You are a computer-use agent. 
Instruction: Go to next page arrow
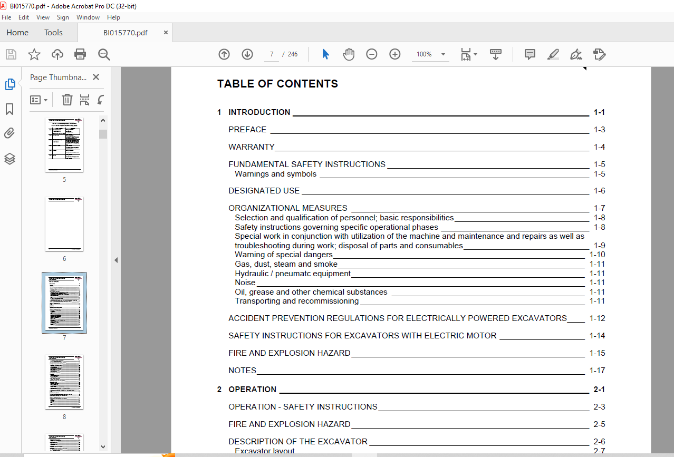tap(247, 54)
